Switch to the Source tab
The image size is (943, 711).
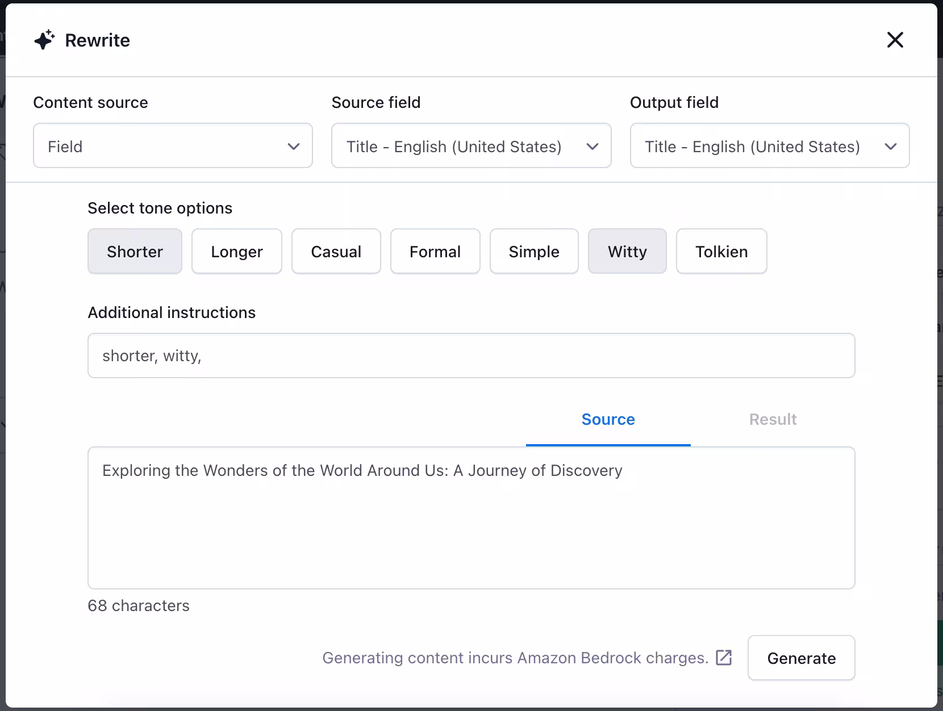pos(608,419)
